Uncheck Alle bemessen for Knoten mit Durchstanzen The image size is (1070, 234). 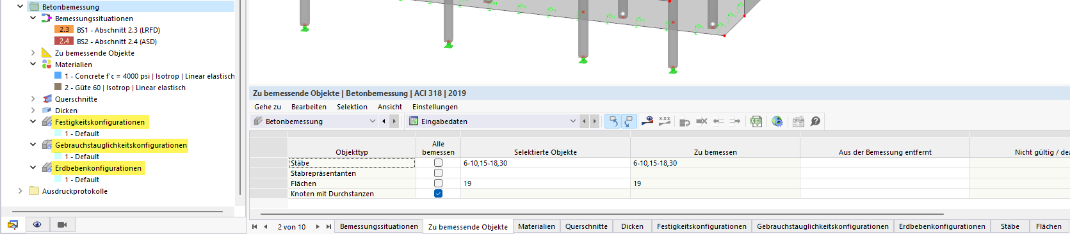438,194
